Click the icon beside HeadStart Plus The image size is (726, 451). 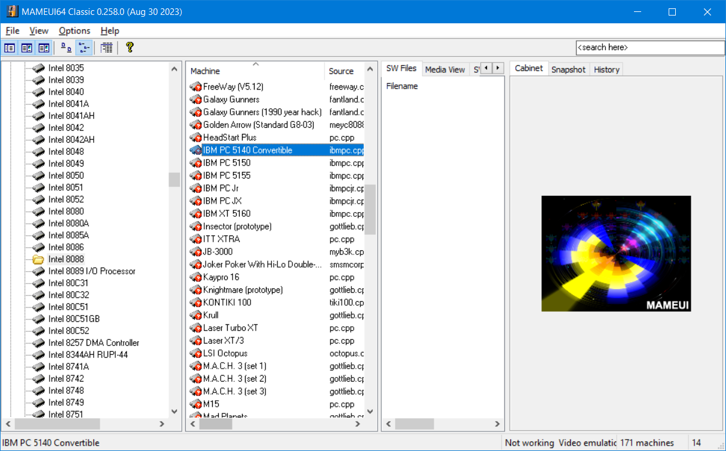click(x=195, y=137)
